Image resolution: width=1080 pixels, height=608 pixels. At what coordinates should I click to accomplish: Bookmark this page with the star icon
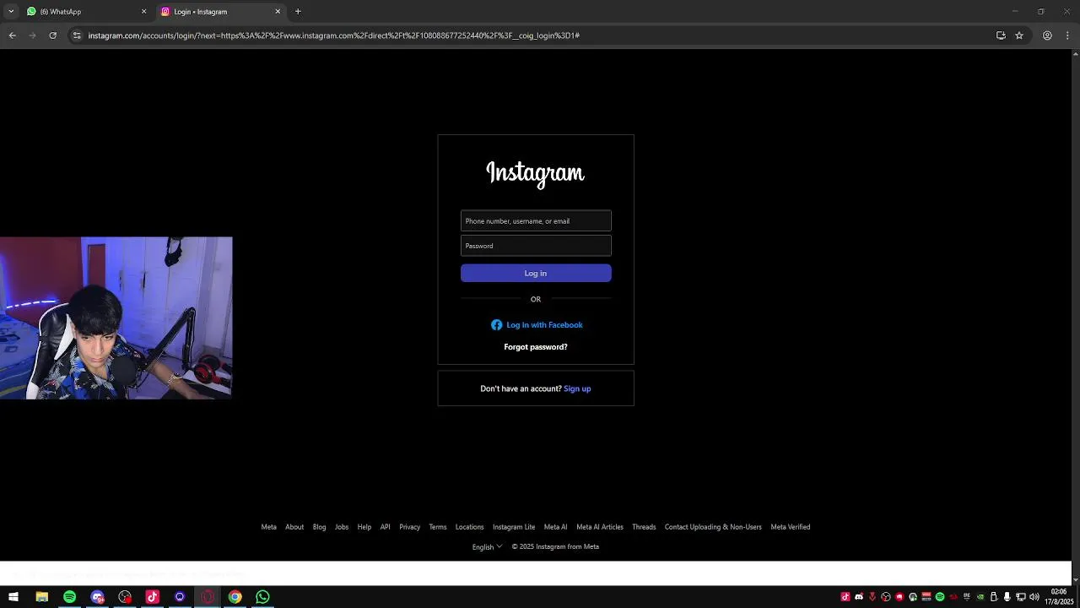coord(1019,35)
